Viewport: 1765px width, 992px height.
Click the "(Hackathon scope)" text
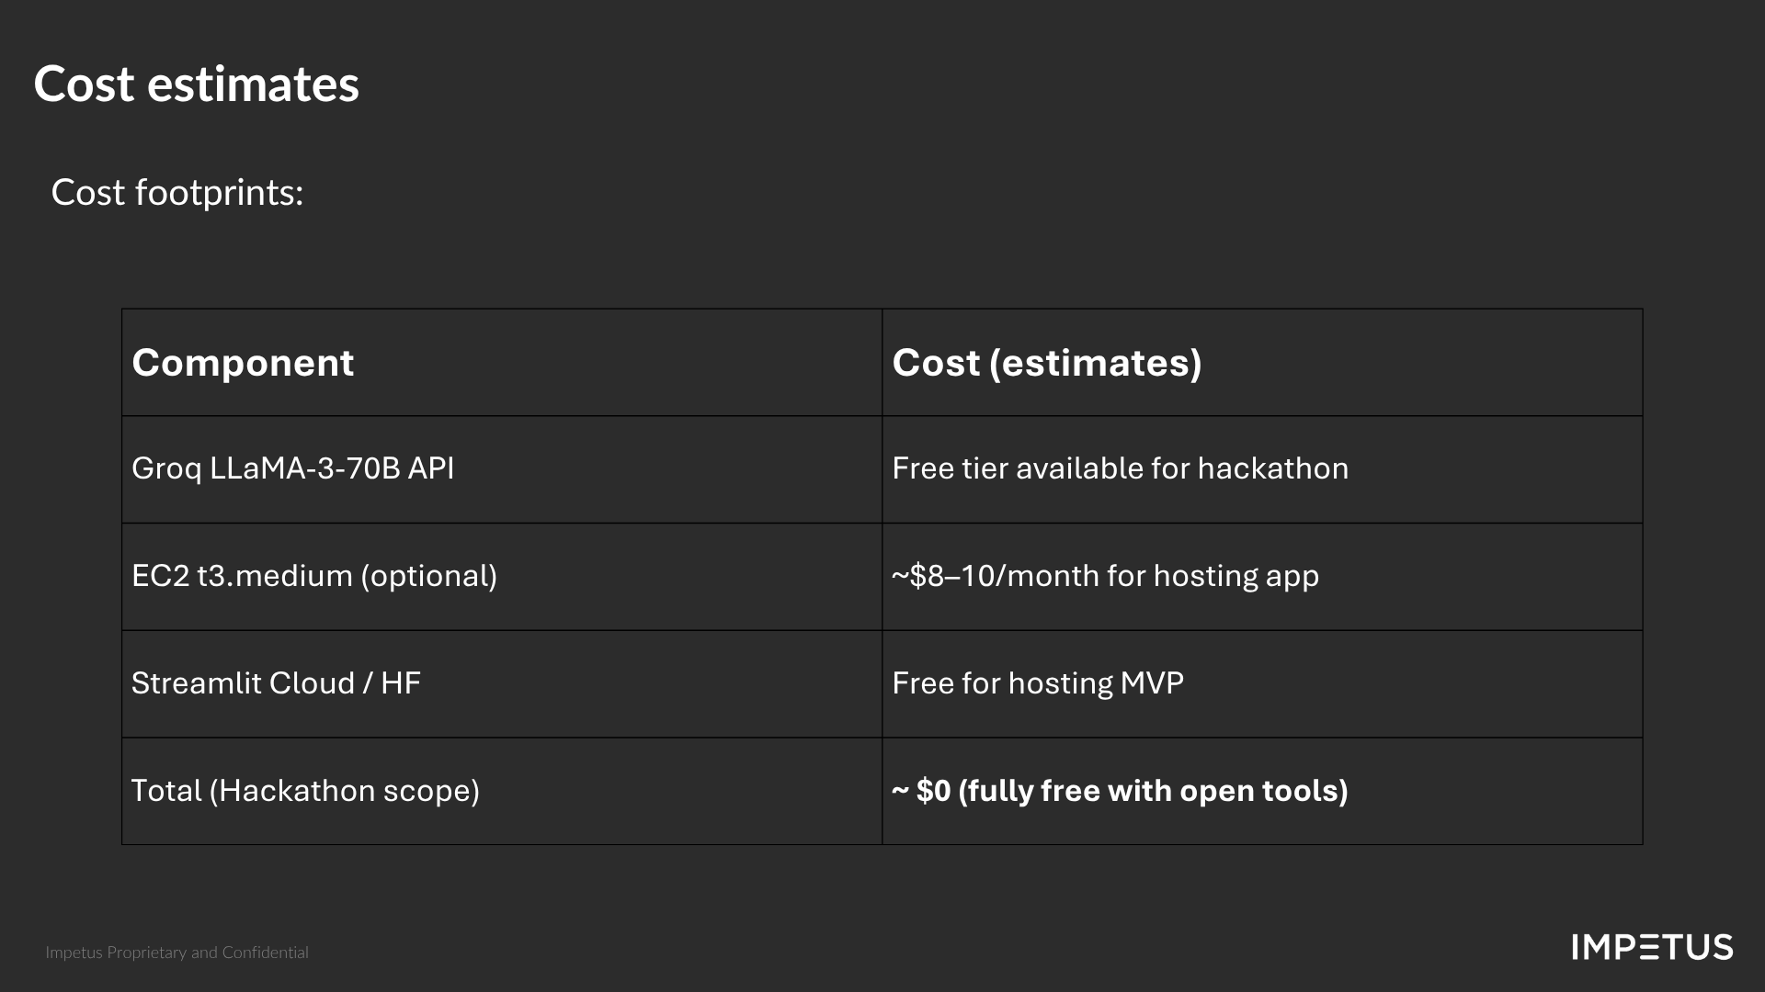tap(345, 791)
